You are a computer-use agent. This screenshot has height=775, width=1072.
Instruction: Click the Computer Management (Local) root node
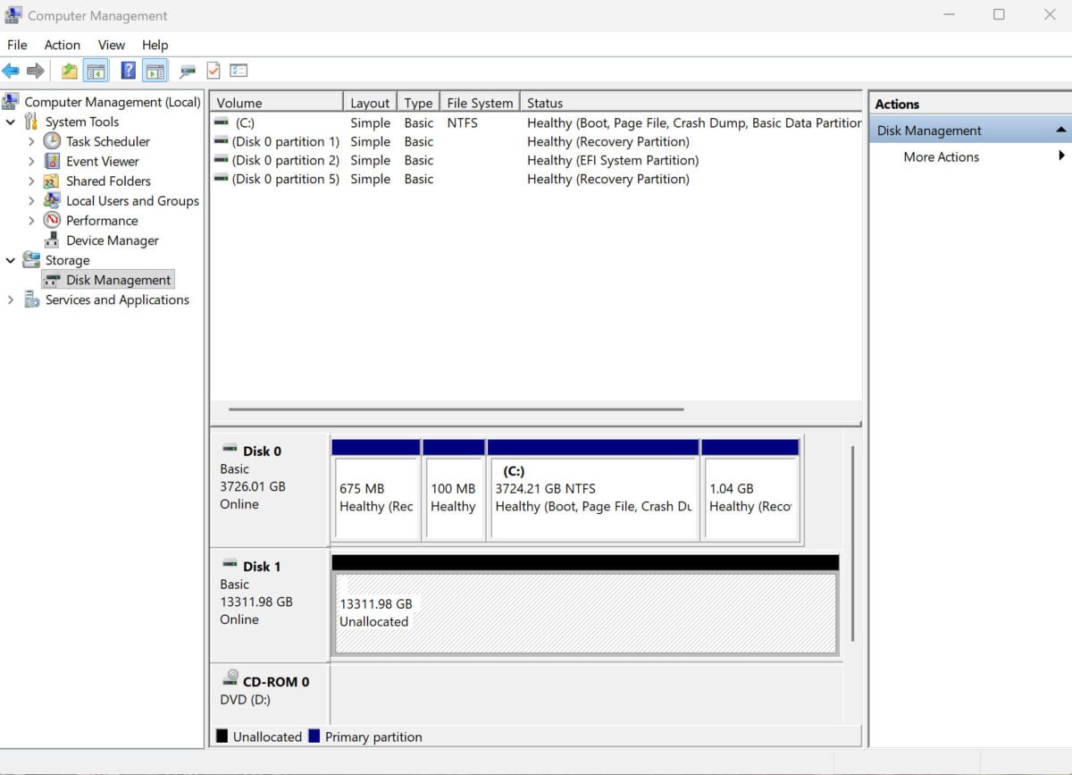coord(112,101)
